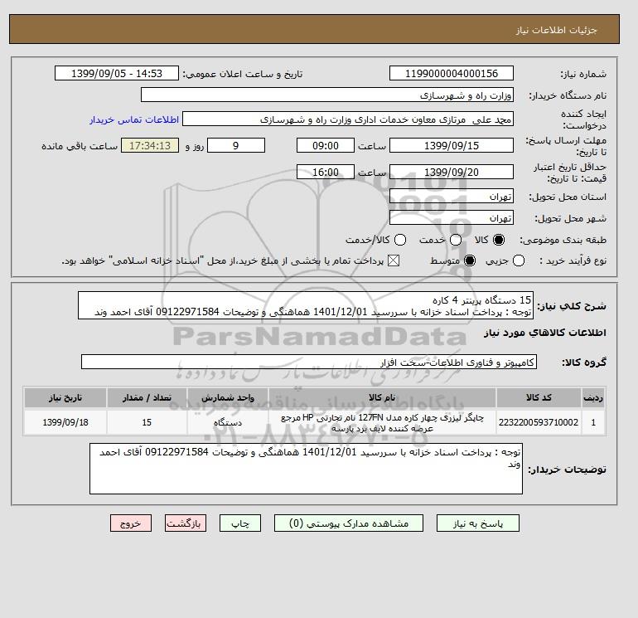Toggle the اسناد خزانه اسلامی payment checkbox

pyautogui.click(x=394, y=260)
